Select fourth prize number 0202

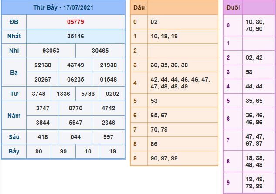click(x=112, y=94)
